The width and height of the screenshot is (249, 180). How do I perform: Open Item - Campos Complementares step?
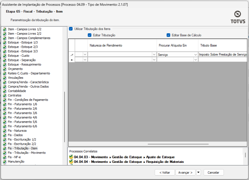click(x=29, y=38)
